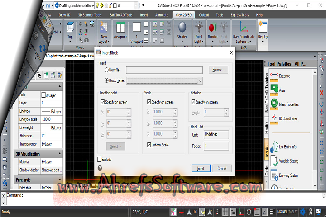
Task: Open the Top view dropdown in ribbon
Action: 70,39
